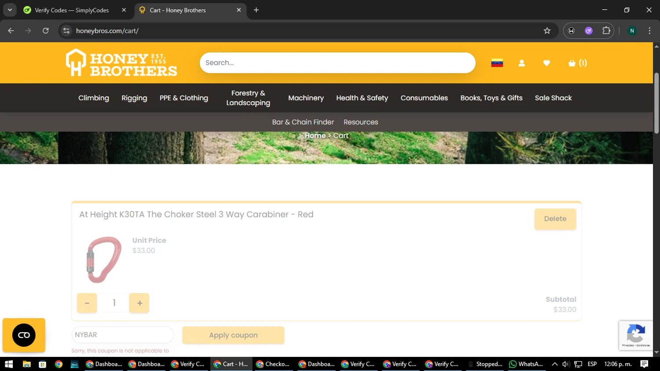The height and width of the screenshot is (371, 660).
Task: Open the Bar & Chain Finder link
Action: [303, 122]
